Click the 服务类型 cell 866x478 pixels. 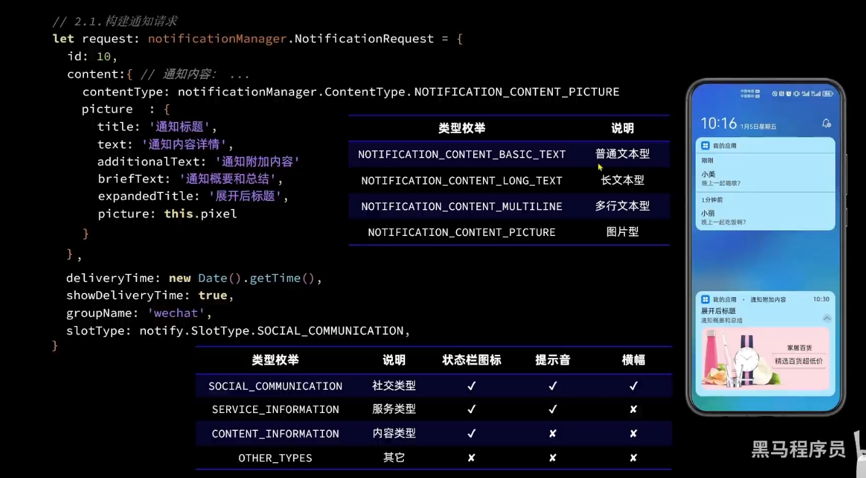(393, 409)
